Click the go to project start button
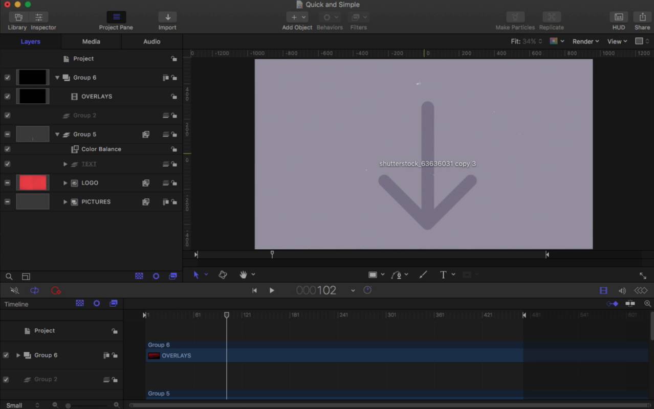Screen dimensions: 654x409 (254, 290)
